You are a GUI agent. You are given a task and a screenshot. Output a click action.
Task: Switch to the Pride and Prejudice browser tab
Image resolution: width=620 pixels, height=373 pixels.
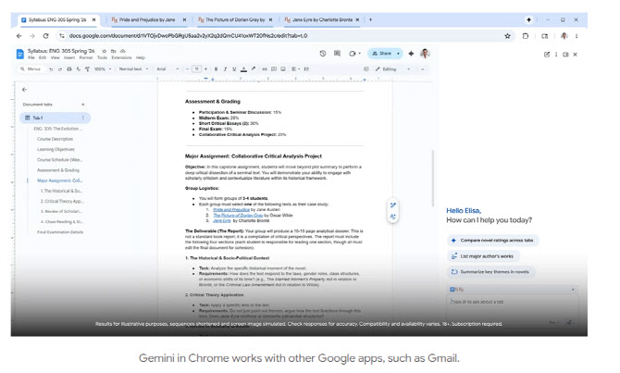pyautogui.click(x=140, y=19)
